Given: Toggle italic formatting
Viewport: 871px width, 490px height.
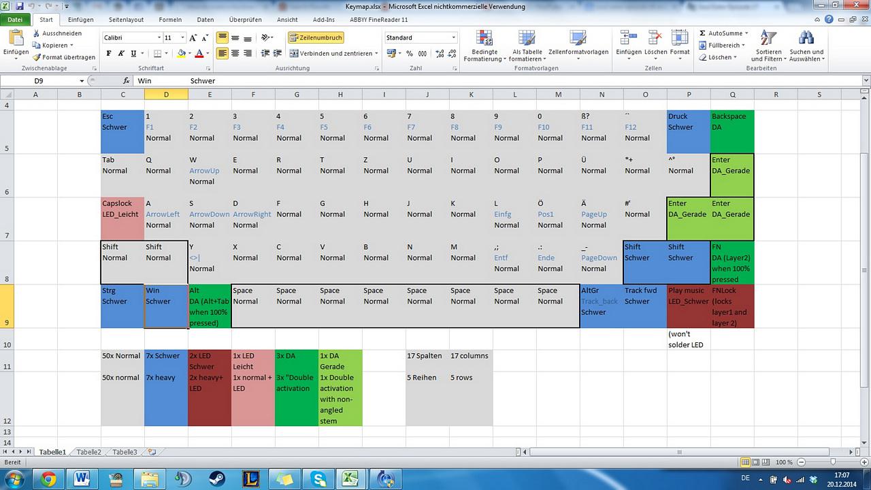Looking at the screenshot, I should click(x=121, y=53).
